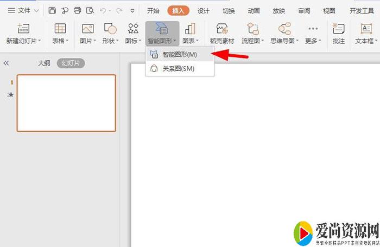Click the Undo arrow icon

[103, 10]
